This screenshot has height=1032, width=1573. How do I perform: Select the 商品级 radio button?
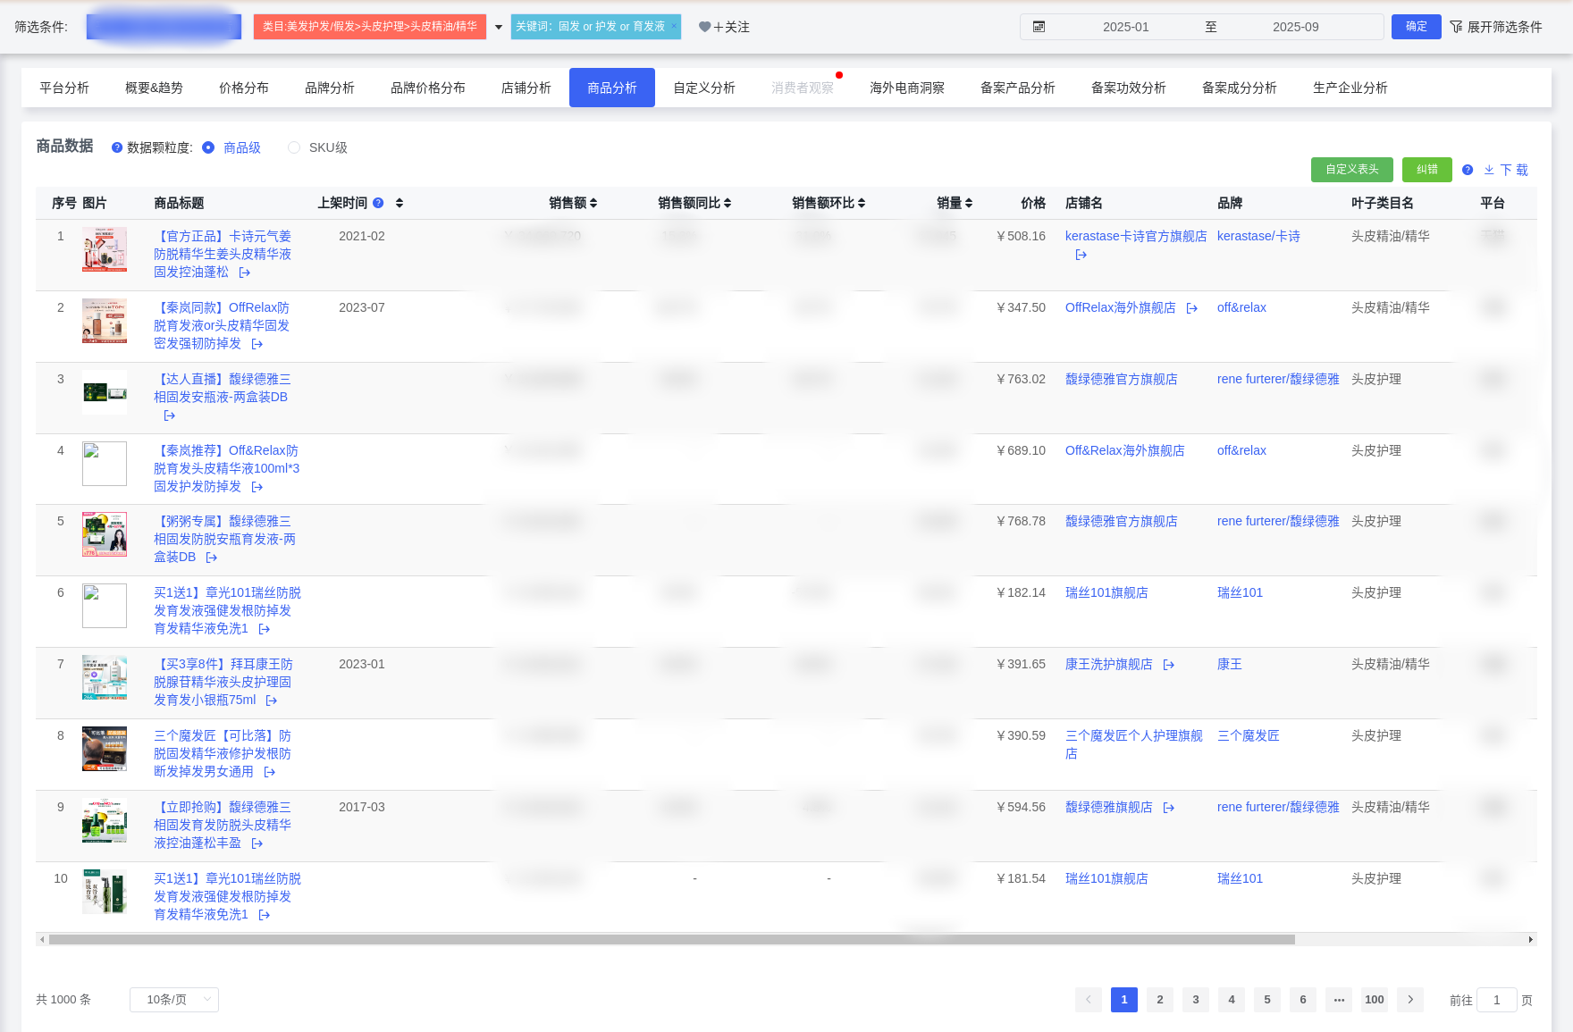pyautogui.click(x=209, y=147)
